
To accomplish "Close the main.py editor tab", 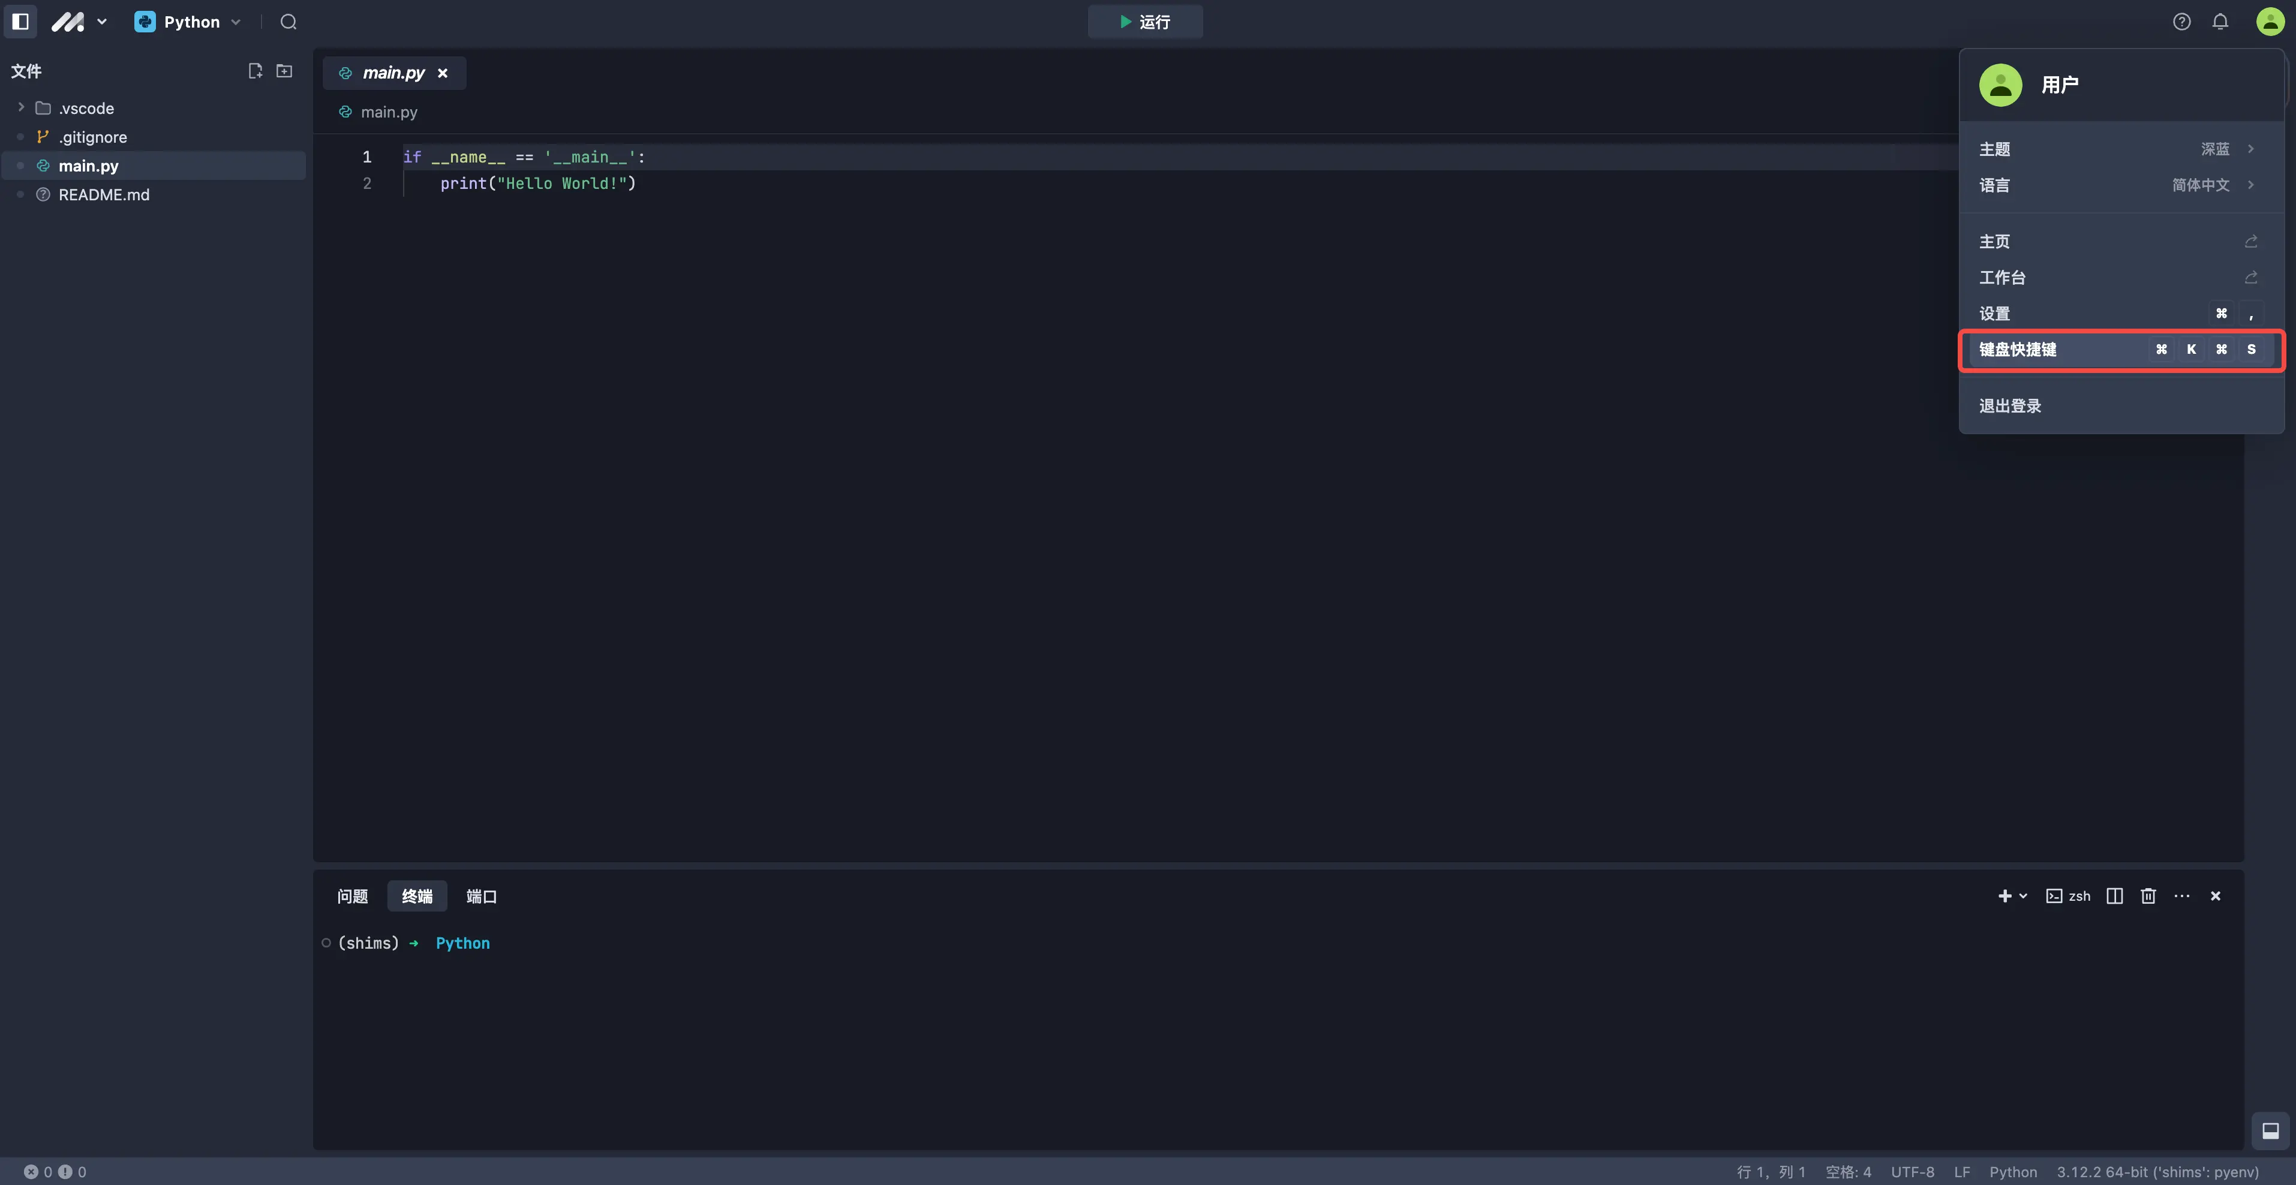I will [x=442, y=73].
